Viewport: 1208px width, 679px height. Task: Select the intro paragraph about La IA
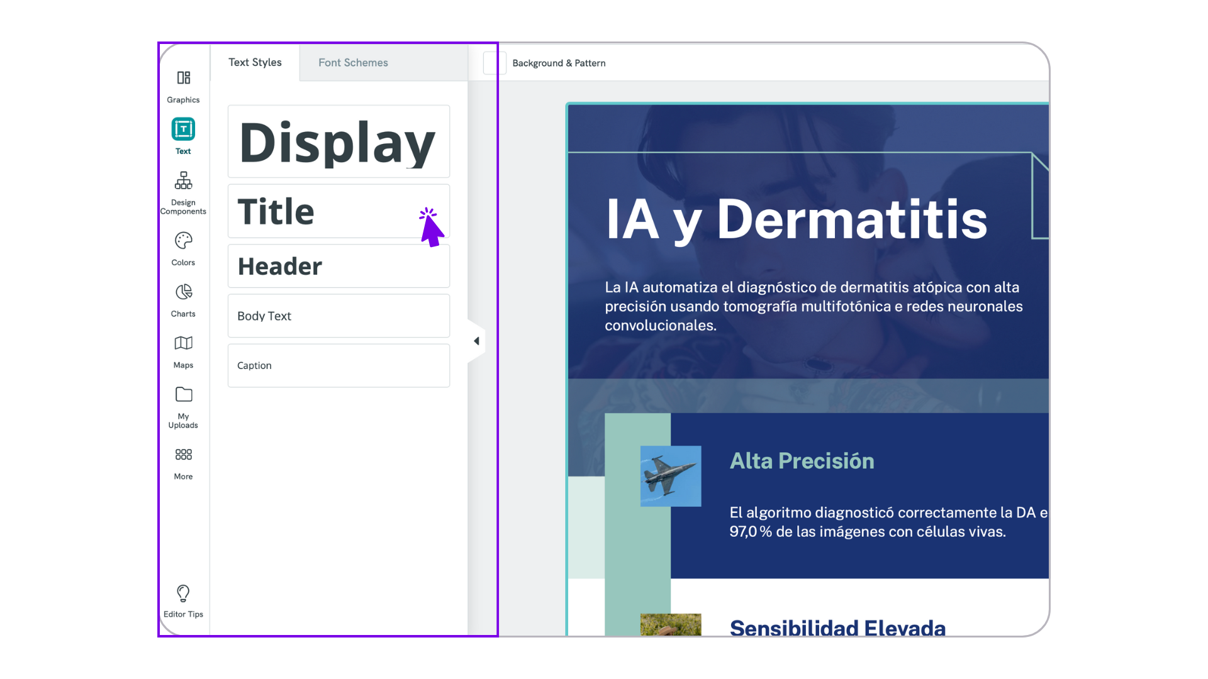click(x=814, y=306)
